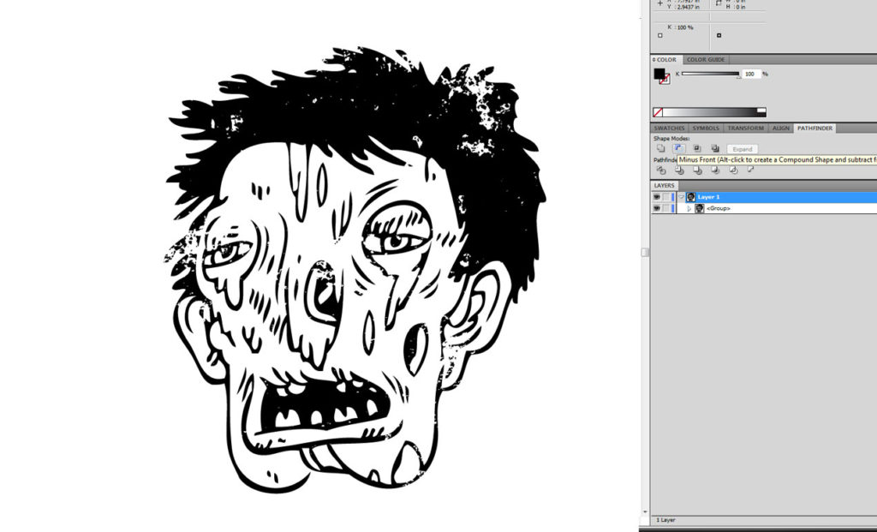Click the K : 100 % info readout
The width and height of the screenshot is (877, 532).
pos(680,27)
